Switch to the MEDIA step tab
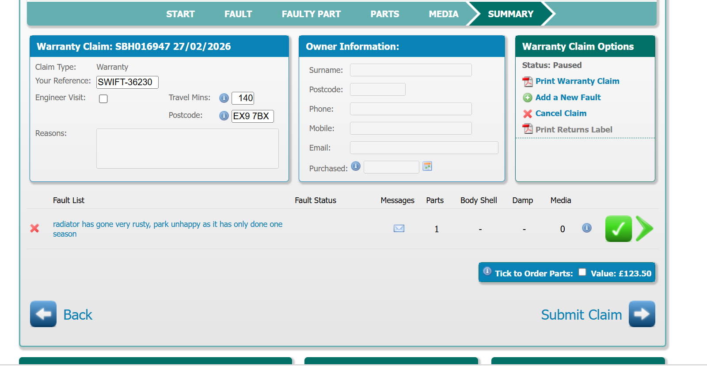Image resolution: width=707 pixels, height=366 pixels. point(443,14)
